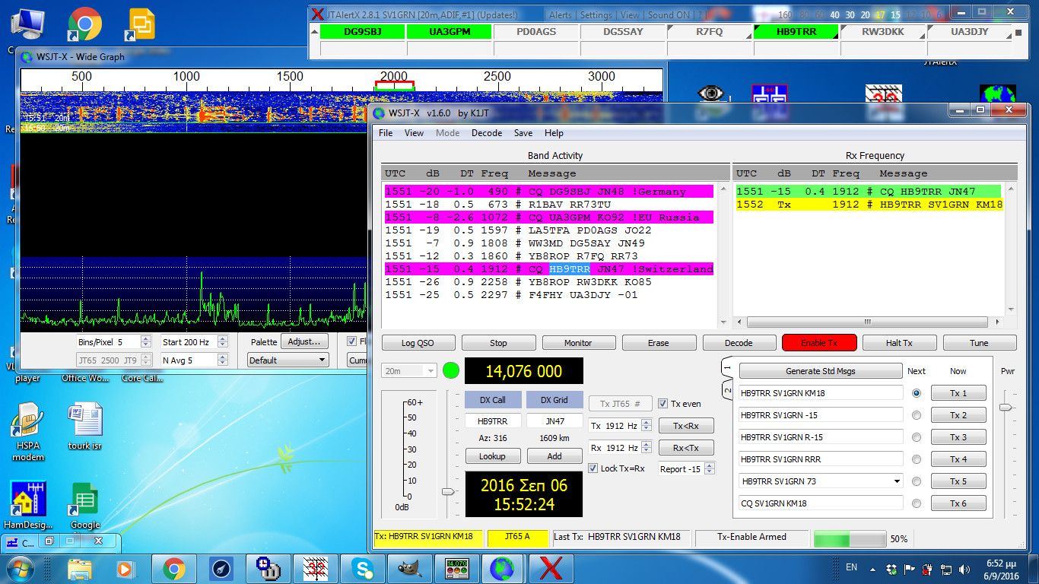The image size is (1039, 584).
Task: Expand the HB9TRR SV1GRN 73 message dropdown
Action: point(896,481)
